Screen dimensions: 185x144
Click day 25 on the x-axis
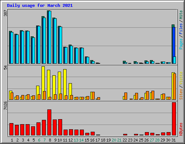[x=141, y=140]
